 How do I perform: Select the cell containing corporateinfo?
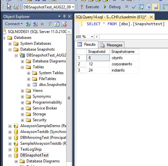[x=124, y=64]
